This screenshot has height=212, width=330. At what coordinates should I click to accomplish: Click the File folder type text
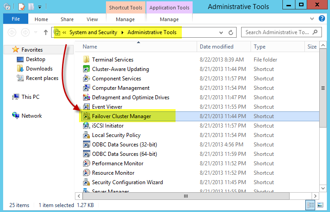[x=265, y=60]
